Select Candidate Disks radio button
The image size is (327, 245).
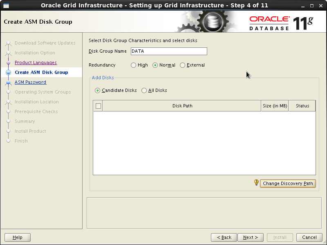pyautogui.click(x=97, y=90)
